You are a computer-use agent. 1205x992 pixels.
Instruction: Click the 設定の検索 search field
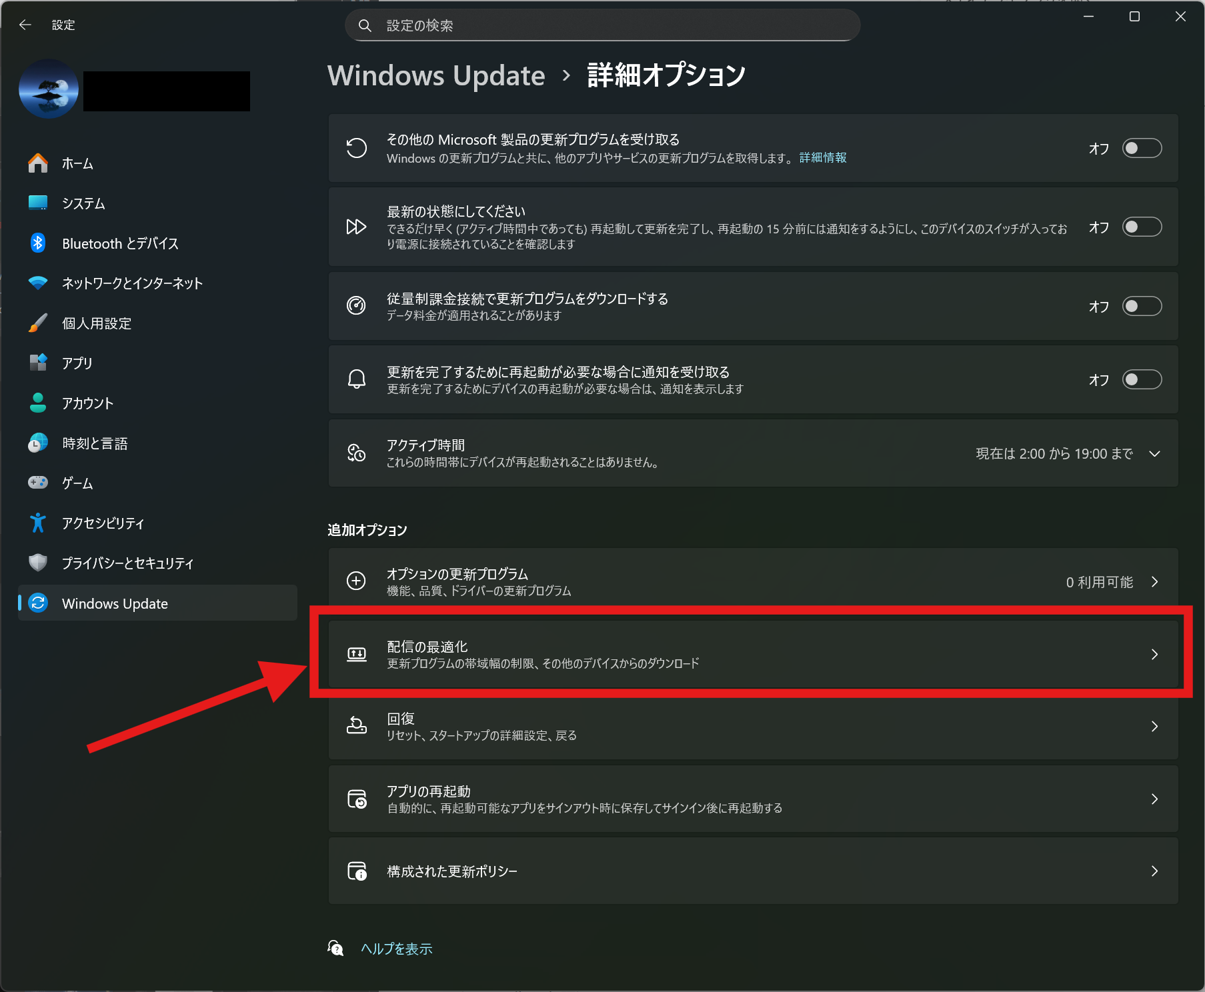(x=602, y=25)
